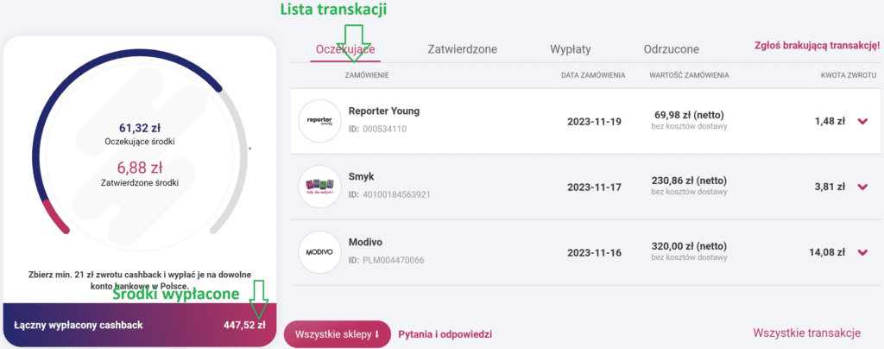The image size is (884, 349).
Task: Expand the Smyk transaction row chevron
Action: (x=862, y=187)
